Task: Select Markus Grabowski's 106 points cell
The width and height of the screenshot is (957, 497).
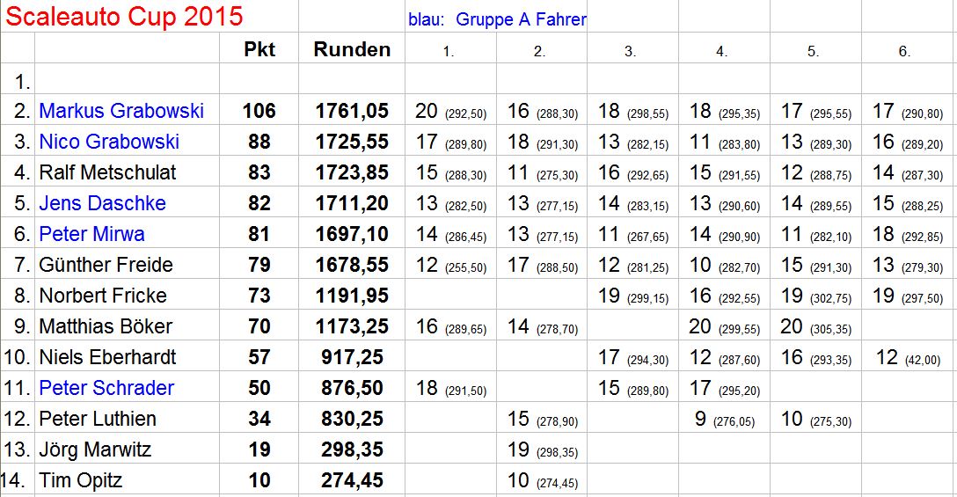Action: click(259, 111)
